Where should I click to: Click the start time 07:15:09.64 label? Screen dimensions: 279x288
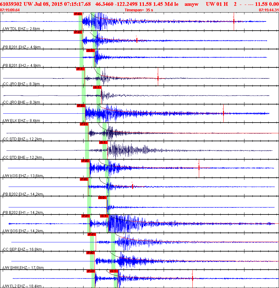(x=10, y=10)
